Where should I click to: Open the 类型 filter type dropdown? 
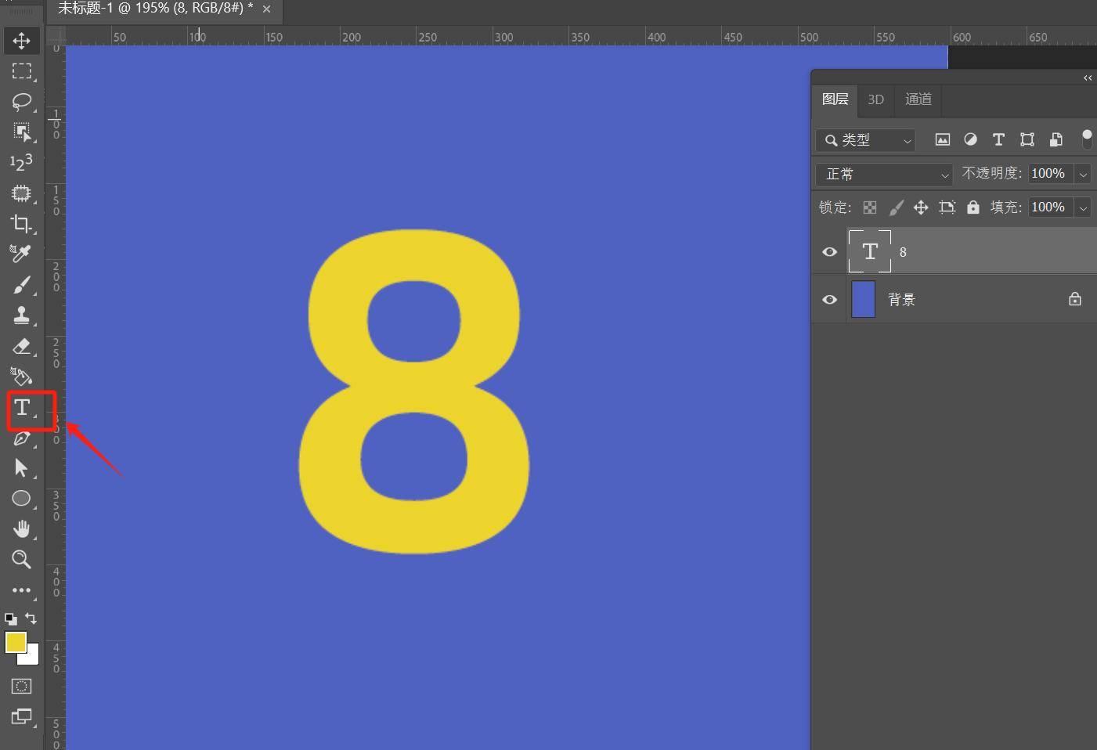coord(865,140)
